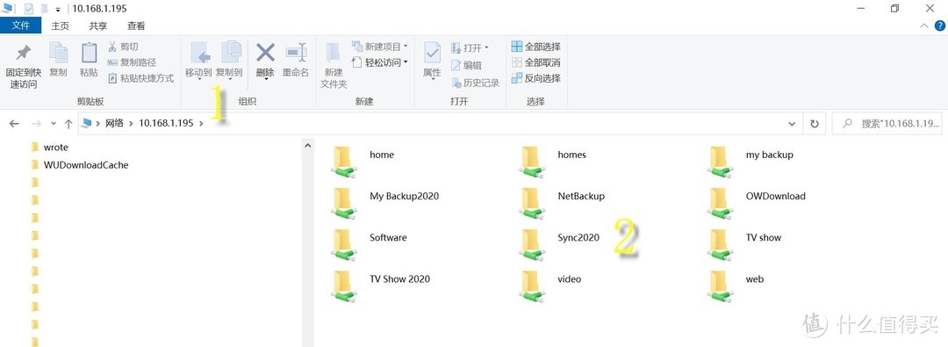
Task: Select the wrote folder in the tree
Action: 55,148
